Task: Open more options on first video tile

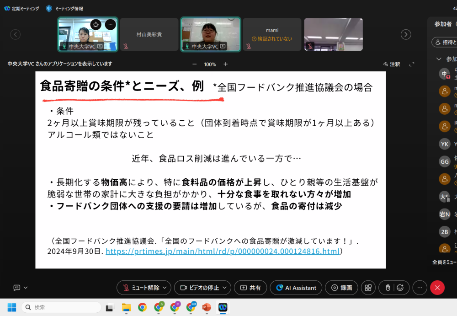Action: pos(110,25)
